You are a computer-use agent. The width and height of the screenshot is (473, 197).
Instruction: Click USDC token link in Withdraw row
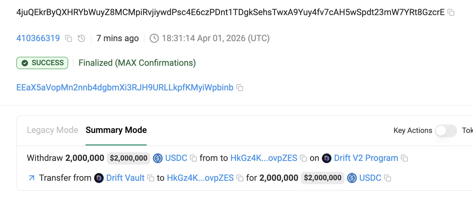point(176,158)
